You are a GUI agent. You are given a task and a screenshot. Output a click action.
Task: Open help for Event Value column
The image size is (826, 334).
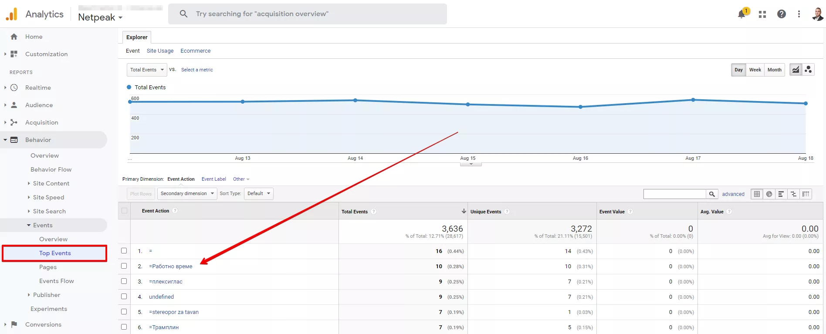click(630, 212)
